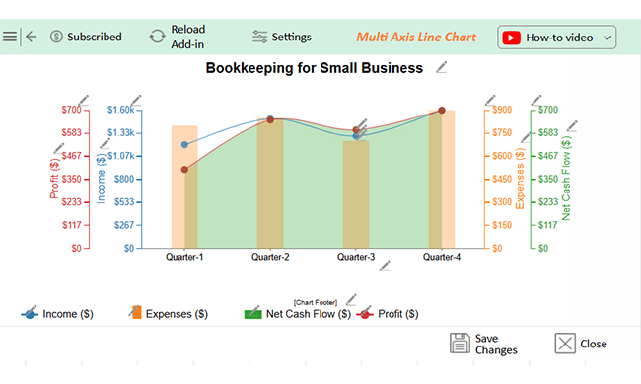
Task: Edit the chart title with pencil icon
Action: tap(441, 67)
